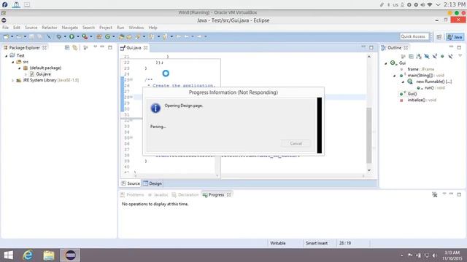This screenshot has width=467, height=262.
Task: Collapse All in Package Explorer toolbar
Action: 67,47
